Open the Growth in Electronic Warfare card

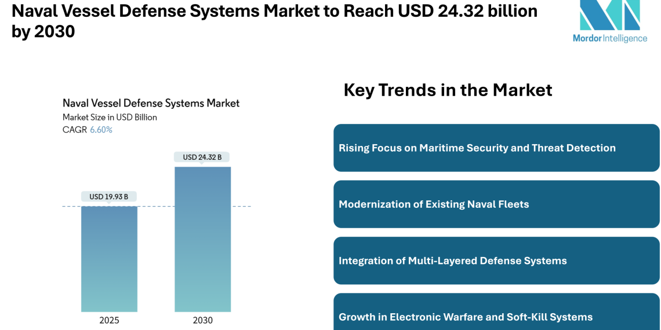coord(496,312)
